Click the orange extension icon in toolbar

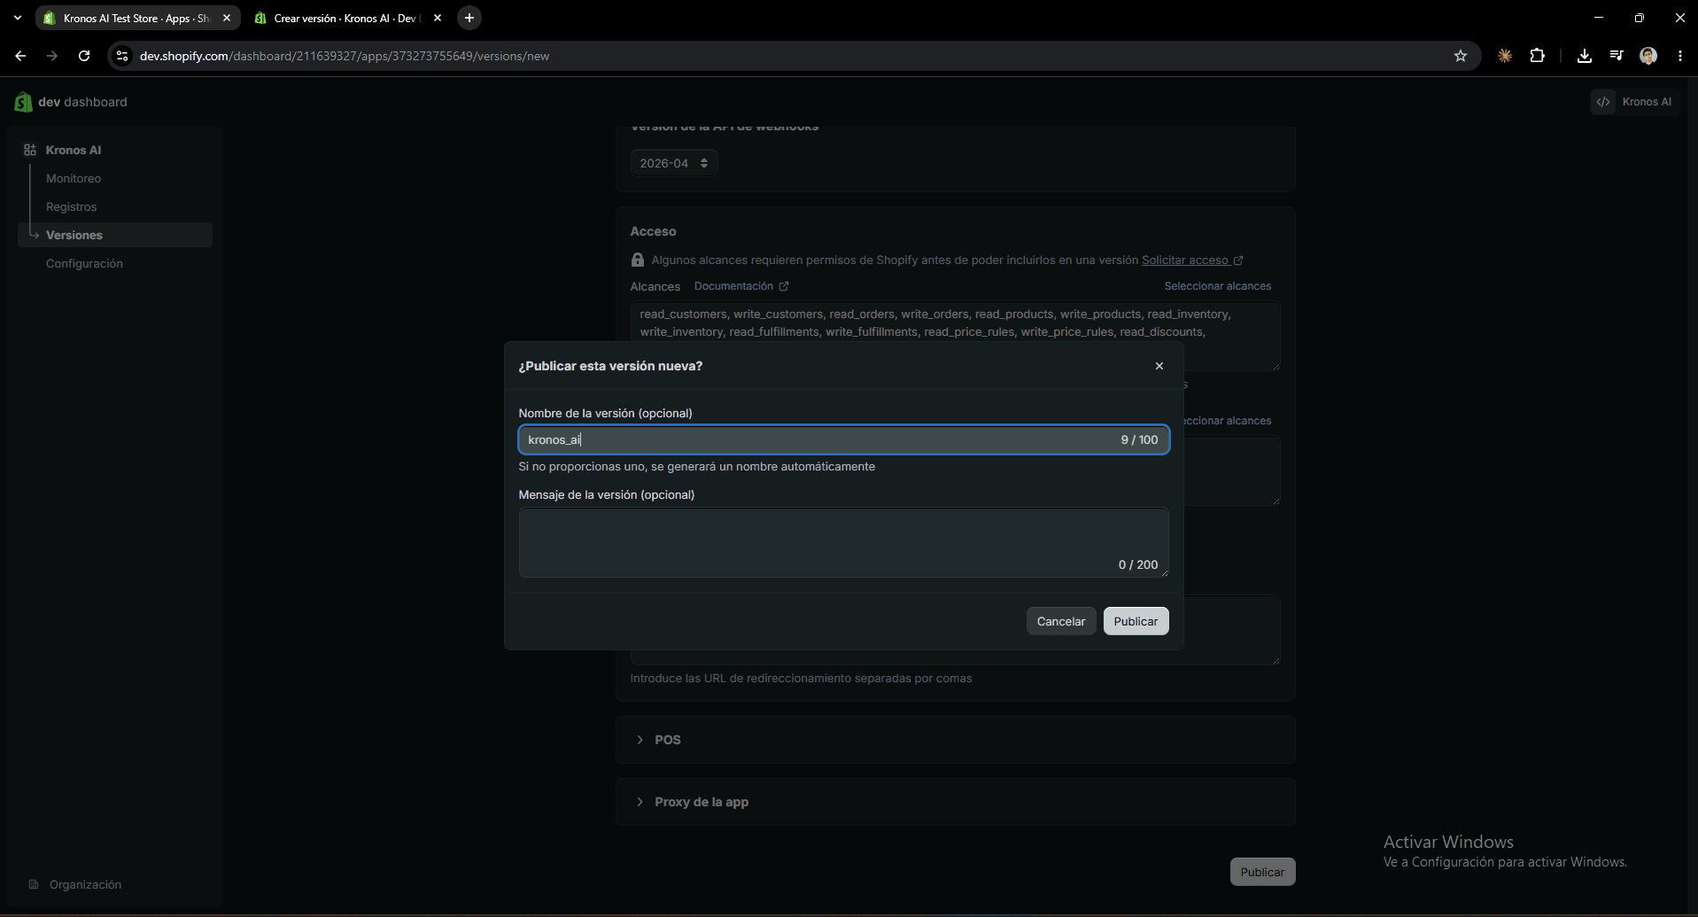[1505, 56]
